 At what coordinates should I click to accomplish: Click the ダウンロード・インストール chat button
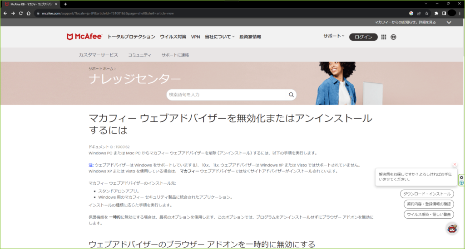coord(427,194)
